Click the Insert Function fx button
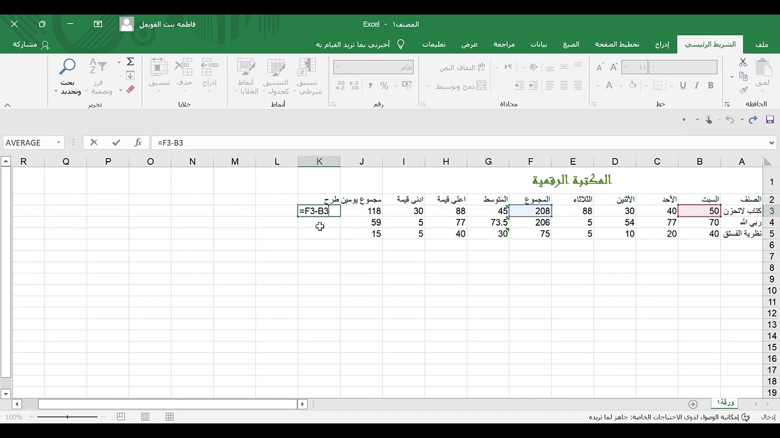This screenshot has height=438, width=780. click(x=138, y=142)
